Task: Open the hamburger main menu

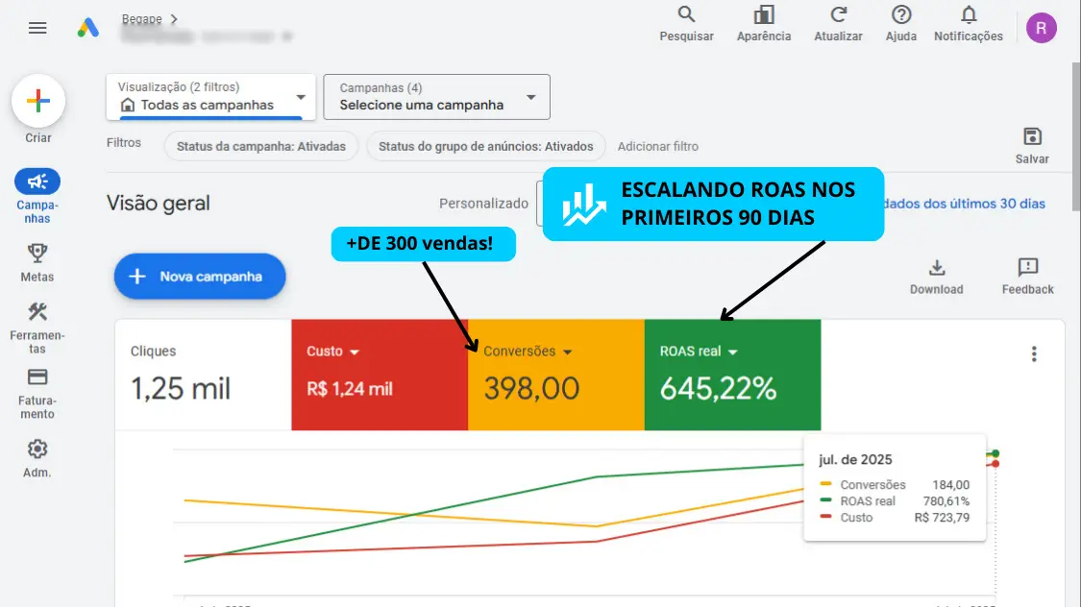Action: pos(37,28)
